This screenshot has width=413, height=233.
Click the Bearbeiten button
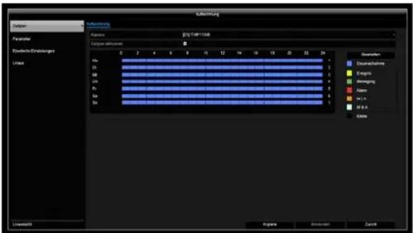pyautogui.click(x=370, y=55)
